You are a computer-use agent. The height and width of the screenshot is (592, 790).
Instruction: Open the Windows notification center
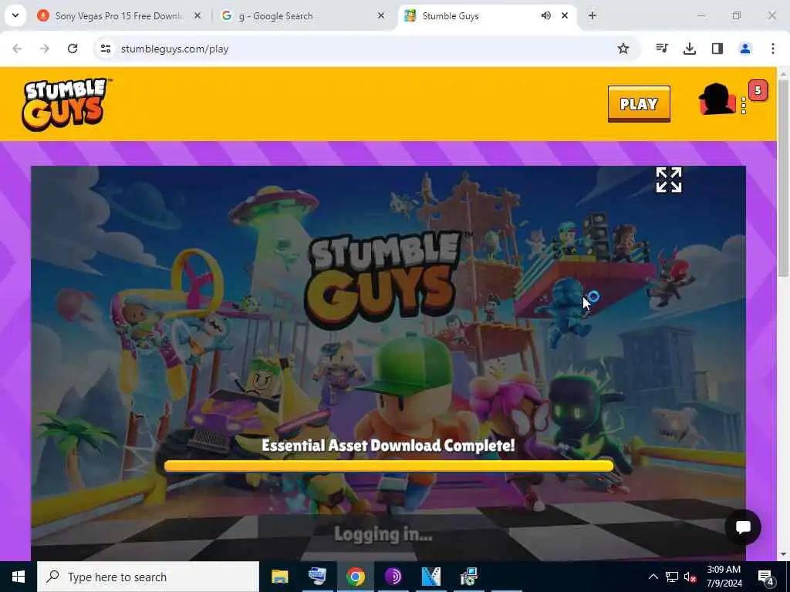pos(766,577)
